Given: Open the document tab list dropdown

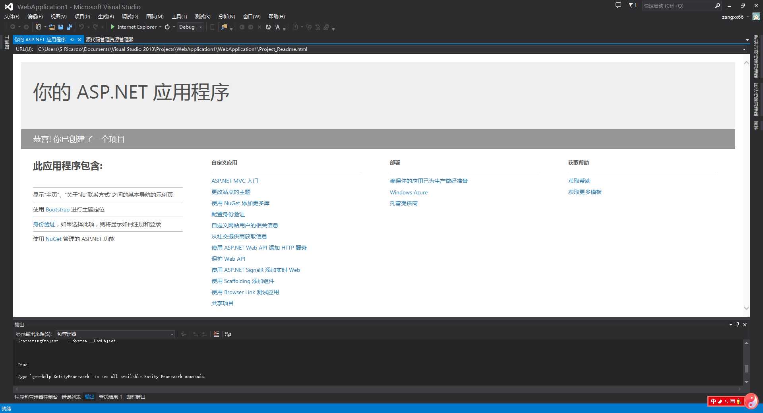Looking at the screenshot, I should (x=747, y=40).
